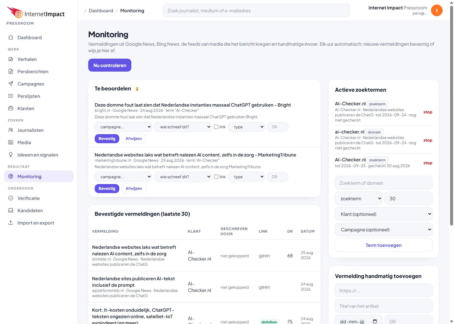Click the dofollow link badge
This screenshot has width=454, height=324.
click(x=269, y=322)
